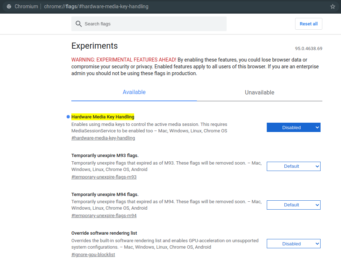341x264 pixels.
Task: Click the version number 95.0.4638.69
Action: [309, 49]
